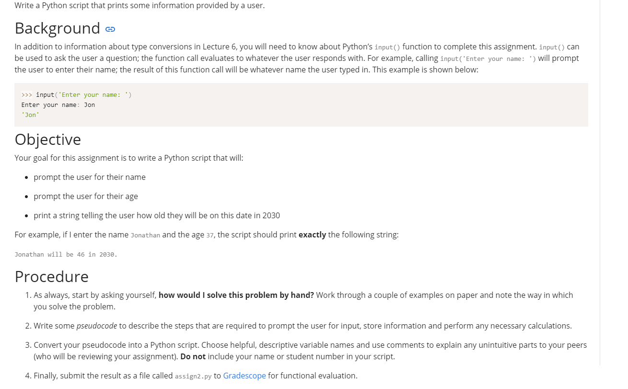Click the 'prompt the user for their age' bullet
The width and height of the screenshot is (628, 389).
86,196
